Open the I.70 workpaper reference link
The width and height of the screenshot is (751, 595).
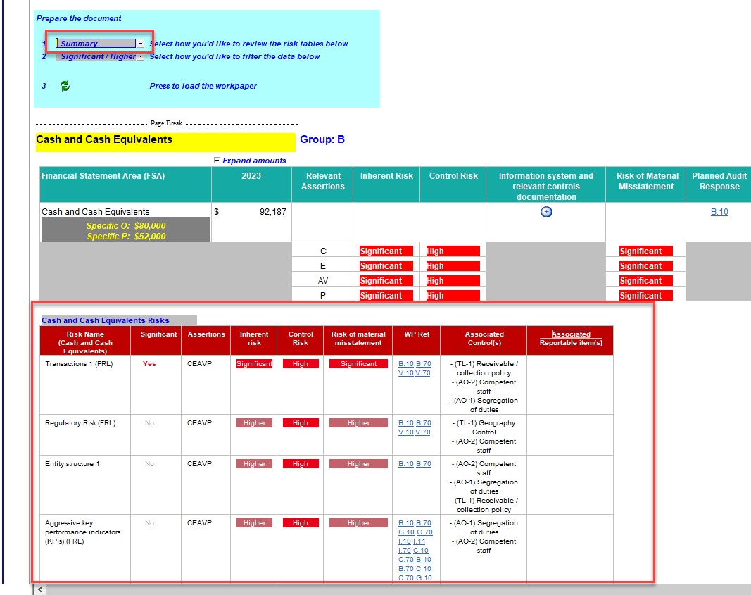[x=405, y=551]
